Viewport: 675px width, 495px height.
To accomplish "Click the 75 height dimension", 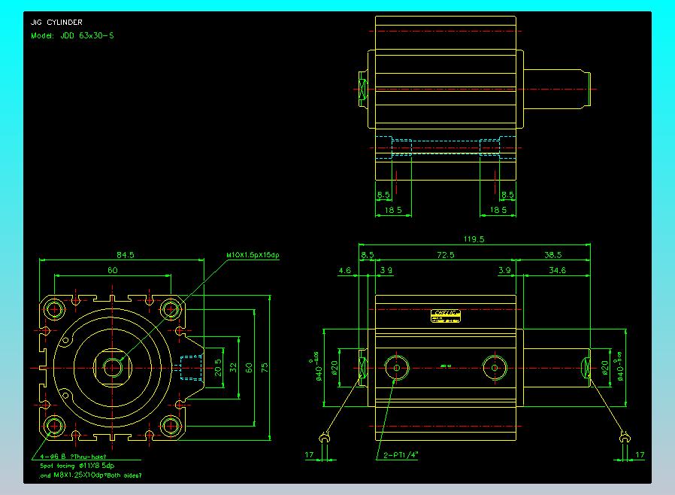I will [x=265, y=367].
